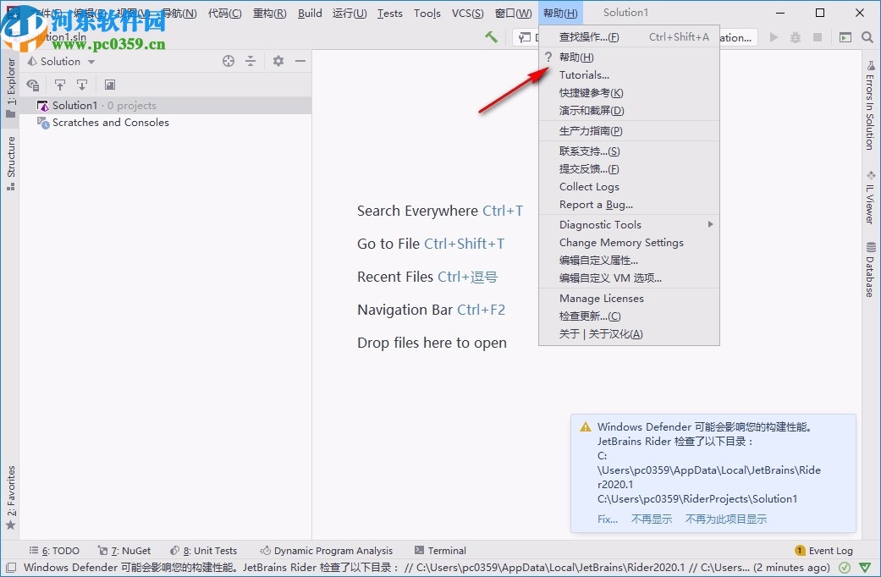Click the Fix link in the Defender notification
Screen dimensions: 881x577
(606, 519)
